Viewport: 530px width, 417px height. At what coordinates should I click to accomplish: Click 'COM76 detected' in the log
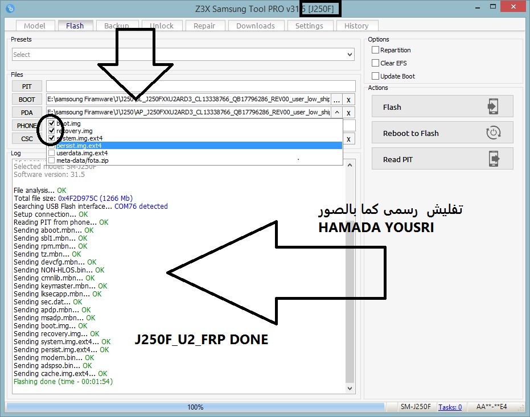[141, 207]
